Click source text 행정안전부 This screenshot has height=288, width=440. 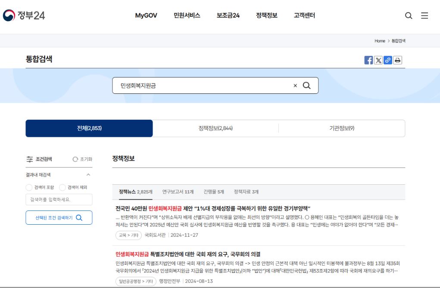[x=169, y=281]
